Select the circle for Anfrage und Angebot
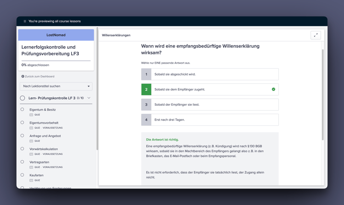The height and width of the screenshot is (205, 344). tap(22, 135)
